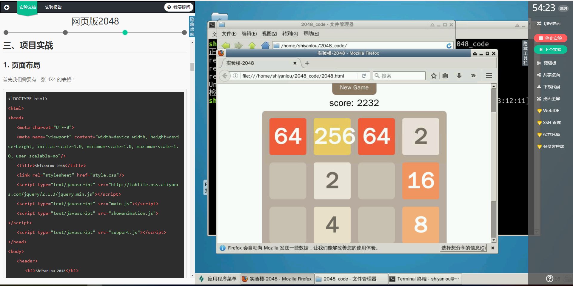Click the score: 2232 text

click(354, 103)
